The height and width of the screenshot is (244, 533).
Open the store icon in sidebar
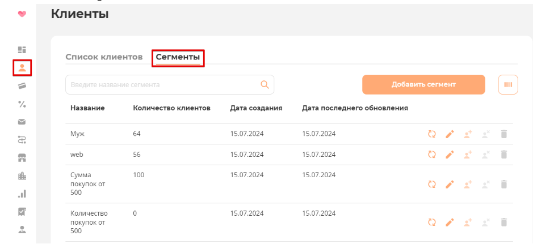(22, 158)
